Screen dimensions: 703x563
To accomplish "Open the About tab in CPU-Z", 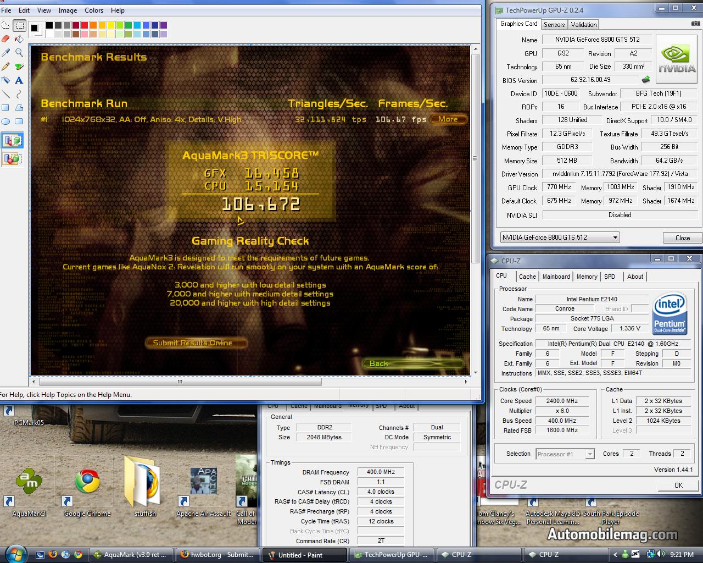I will (635, 277).
